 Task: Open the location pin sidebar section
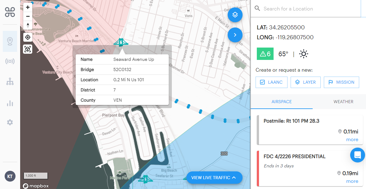(x=10, y=41)
